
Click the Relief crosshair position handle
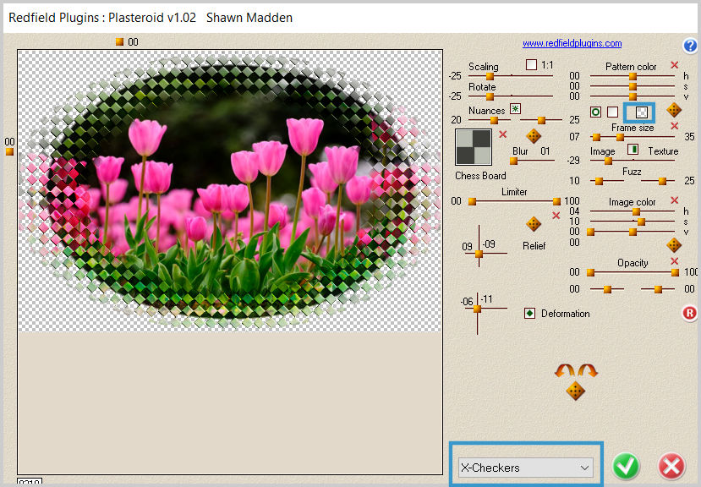(479, 254)
